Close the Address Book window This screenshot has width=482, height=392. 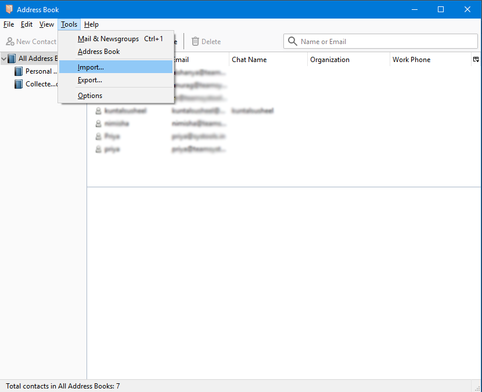pos(467,9)
